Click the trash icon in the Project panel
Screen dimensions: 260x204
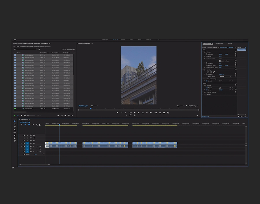tap(72, 115)
